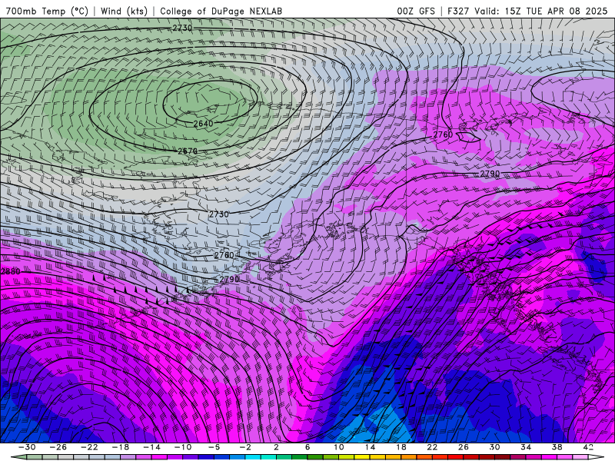The image size is (615, 461).
Task: Click the 6 color scale label
Action: click(x=307, y=447)
